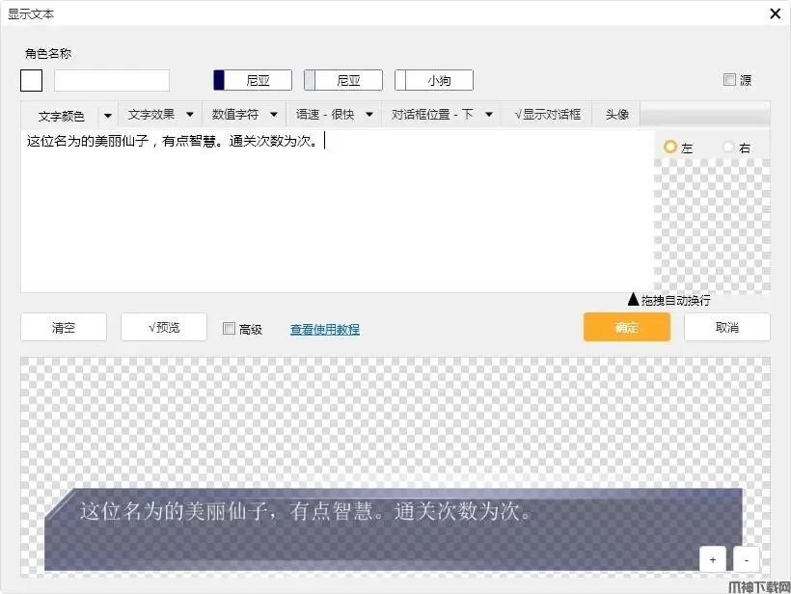This screenshot has height=594, width=791.
Task: Click the black auto-wrap drag triangle
Action: click(x=633, y=300)
